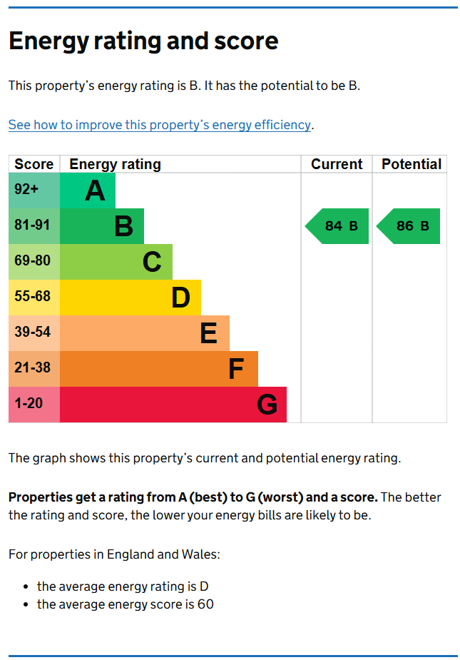The height and width of the screenshot is (660, 460).
Task: Select the green A rating bar
Action: coord(87,191)
